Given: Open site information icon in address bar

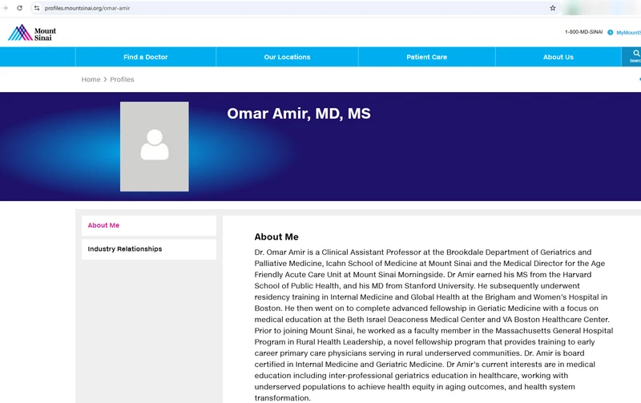Looking at the screenshot, I should [37, 8].
